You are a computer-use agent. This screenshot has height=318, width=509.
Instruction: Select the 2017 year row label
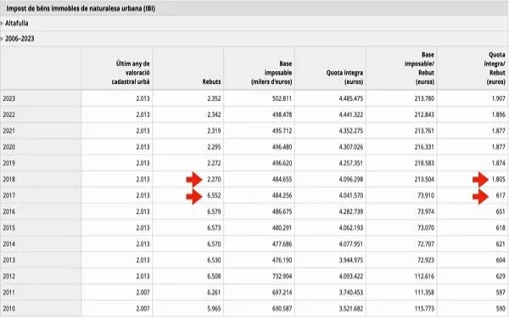coord(9,196)
